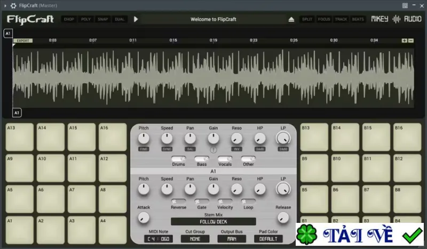Toggle the Other stem switch
Viewport: 427px width, 249px height.
tap(248, 158)
